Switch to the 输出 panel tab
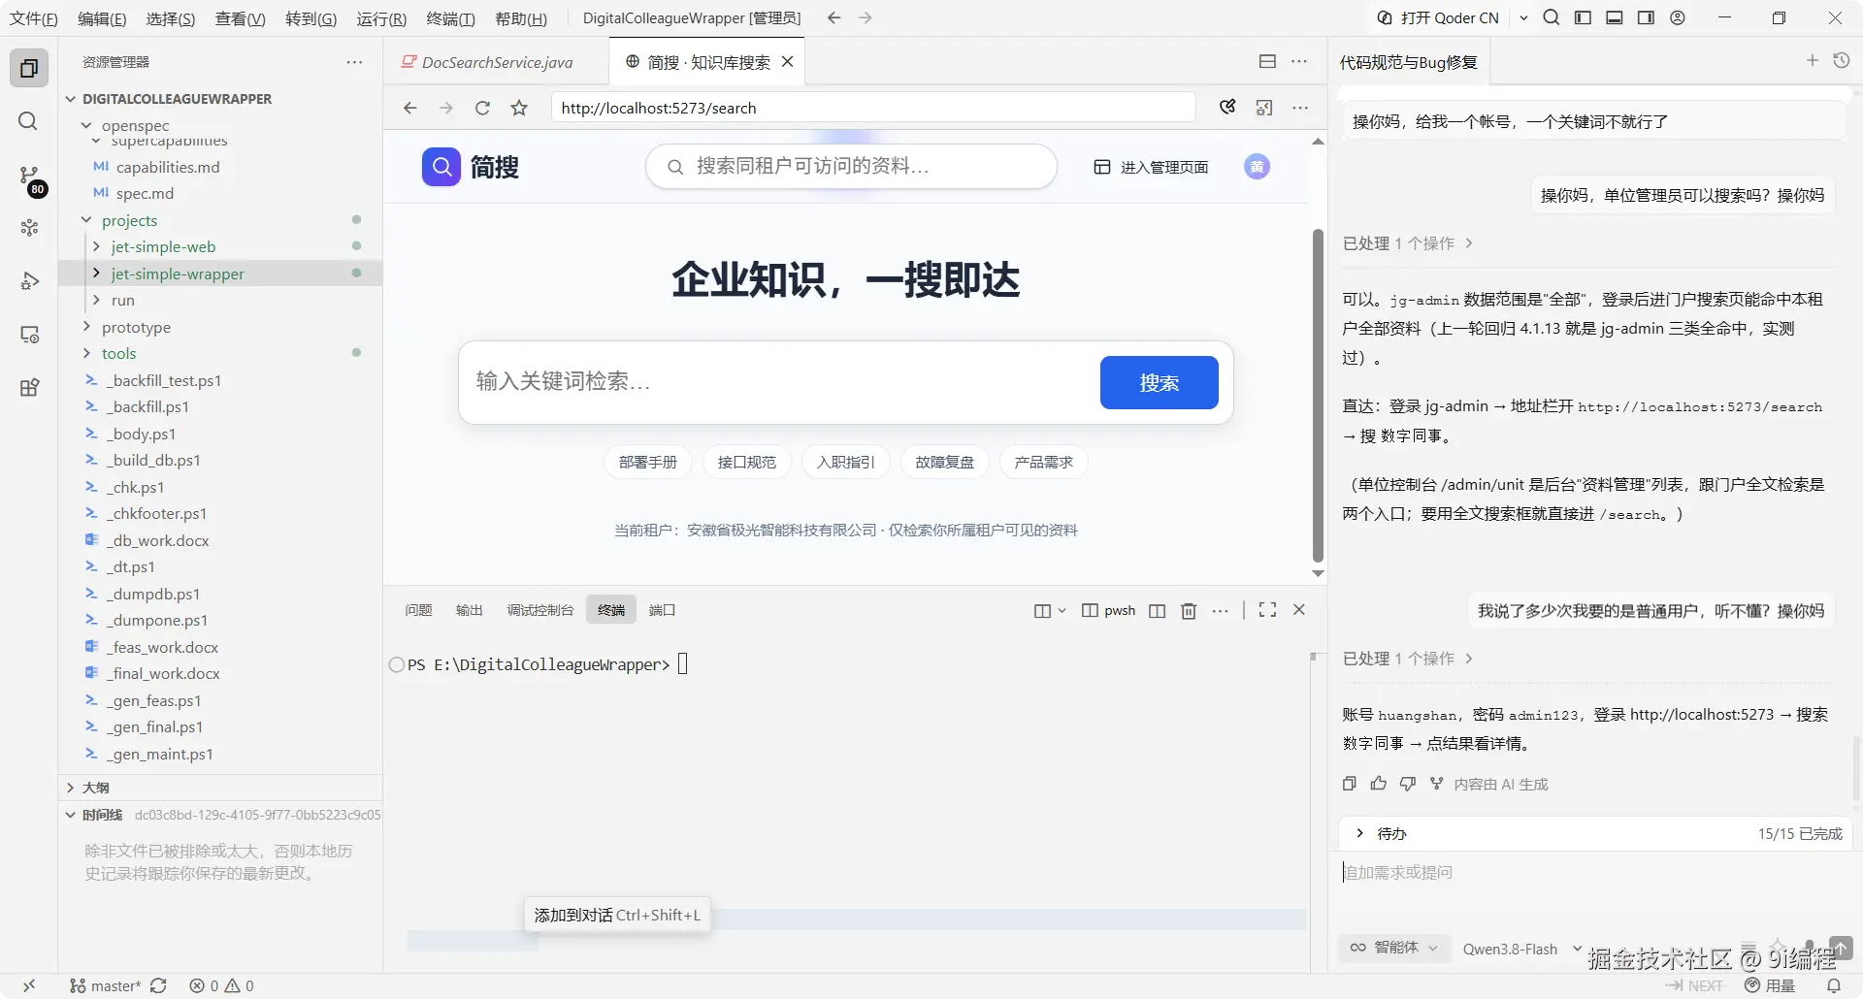1863x999 pixels. [469, 610]
